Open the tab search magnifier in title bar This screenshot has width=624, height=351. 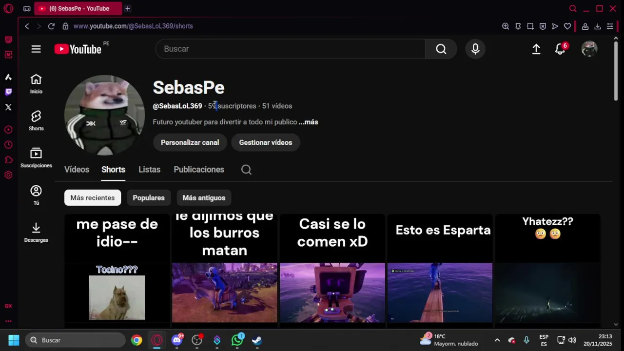coord(573,8)
